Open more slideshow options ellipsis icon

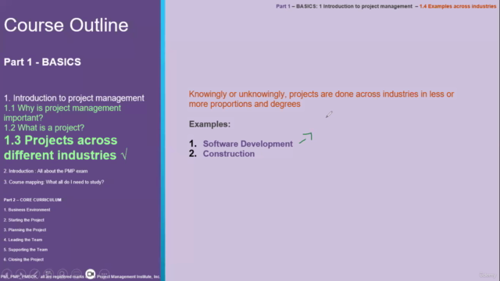point(104,274)
